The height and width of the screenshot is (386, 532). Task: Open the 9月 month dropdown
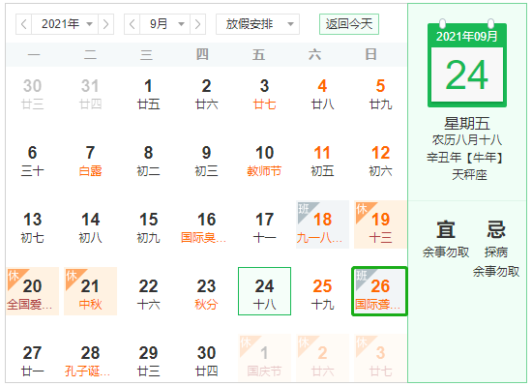pos(165,24)
